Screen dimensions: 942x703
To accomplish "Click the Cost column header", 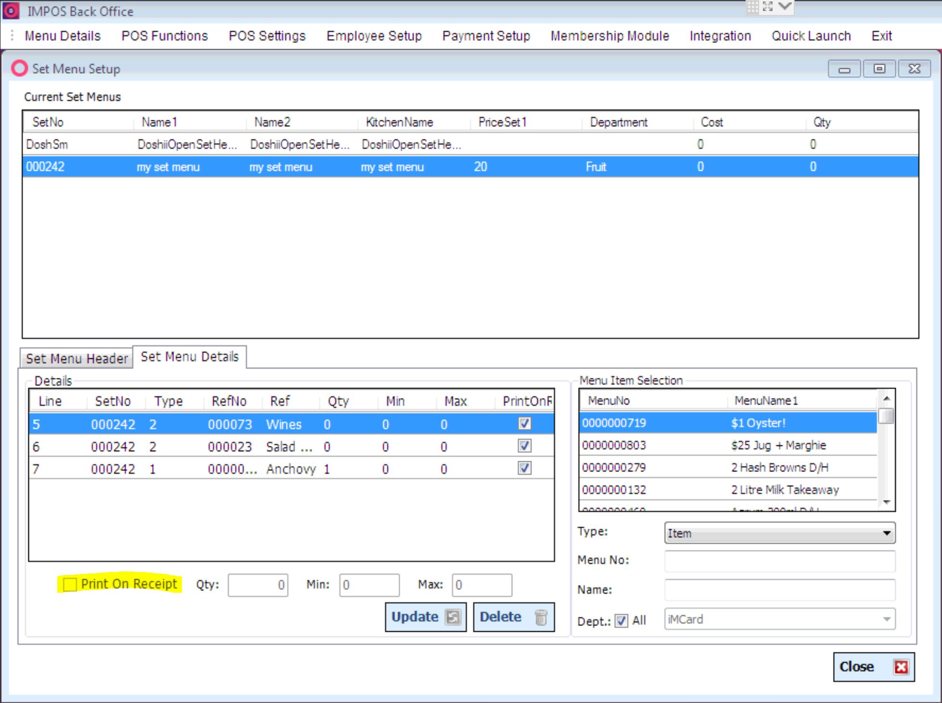I will [x=749, y=122].
